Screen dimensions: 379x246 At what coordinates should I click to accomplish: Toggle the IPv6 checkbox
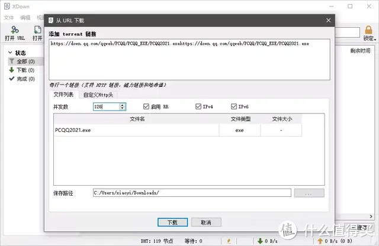[x=234, y=106]
